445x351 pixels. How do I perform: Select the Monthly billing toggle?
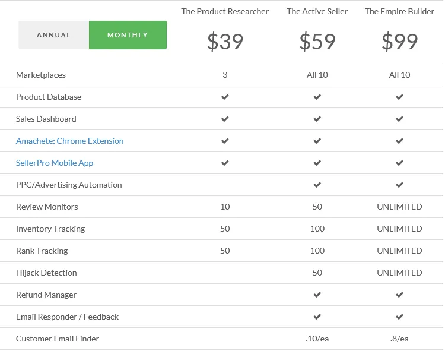pos(128,35)
